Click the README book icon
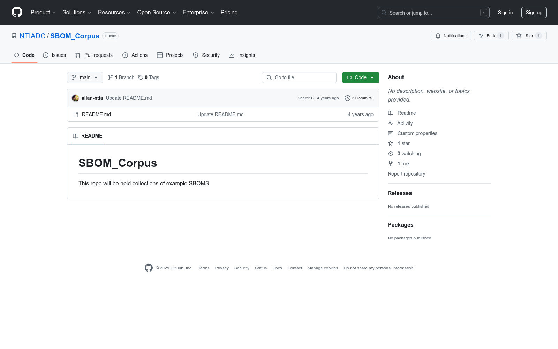558x349 pixels. (76, 136)
